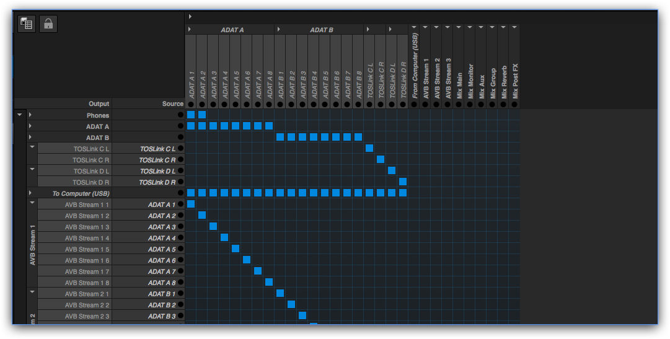
Task: Click the empty cell for Phones at Mix Main
Action: tap(459, 115)
